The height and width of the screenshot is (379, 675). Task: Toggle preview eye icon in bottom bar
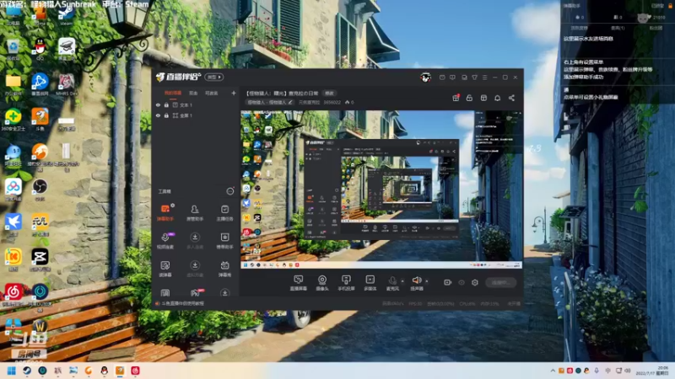click(x=461, y=282)
